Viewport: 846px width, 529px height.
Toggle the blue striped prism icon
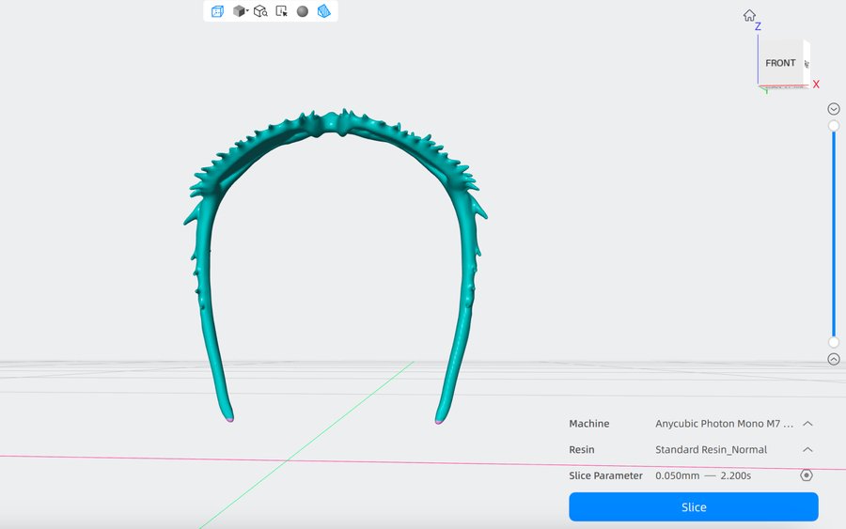click(324, 11)
